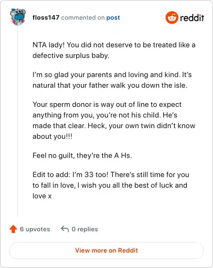Click the "Feel no guilt" line
The height and width of the screenshot is (268, 213).
click(82, 155)
